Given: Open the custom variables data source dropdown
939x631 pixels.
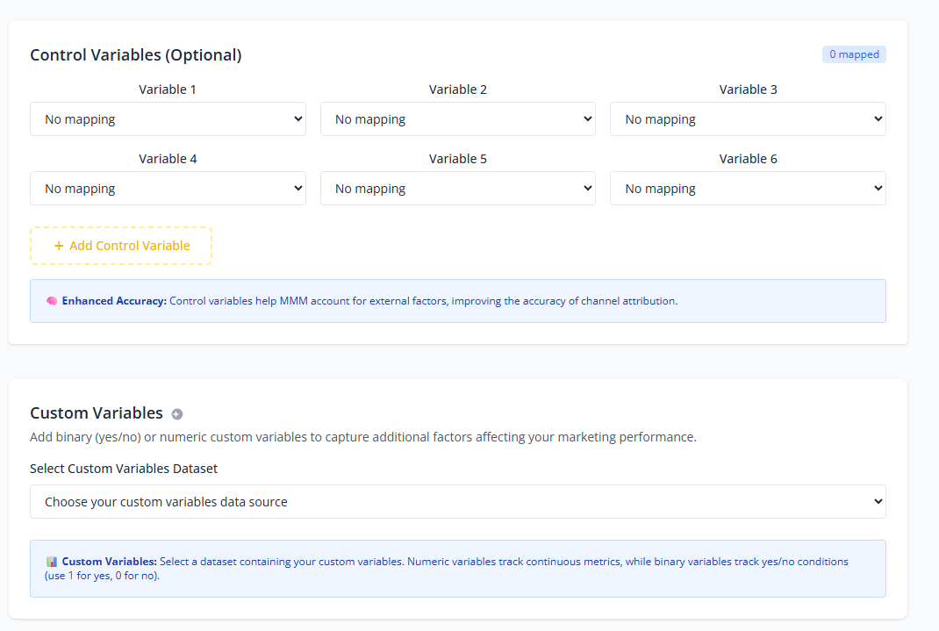Looking at the screenshot, I should pos(457,502).
